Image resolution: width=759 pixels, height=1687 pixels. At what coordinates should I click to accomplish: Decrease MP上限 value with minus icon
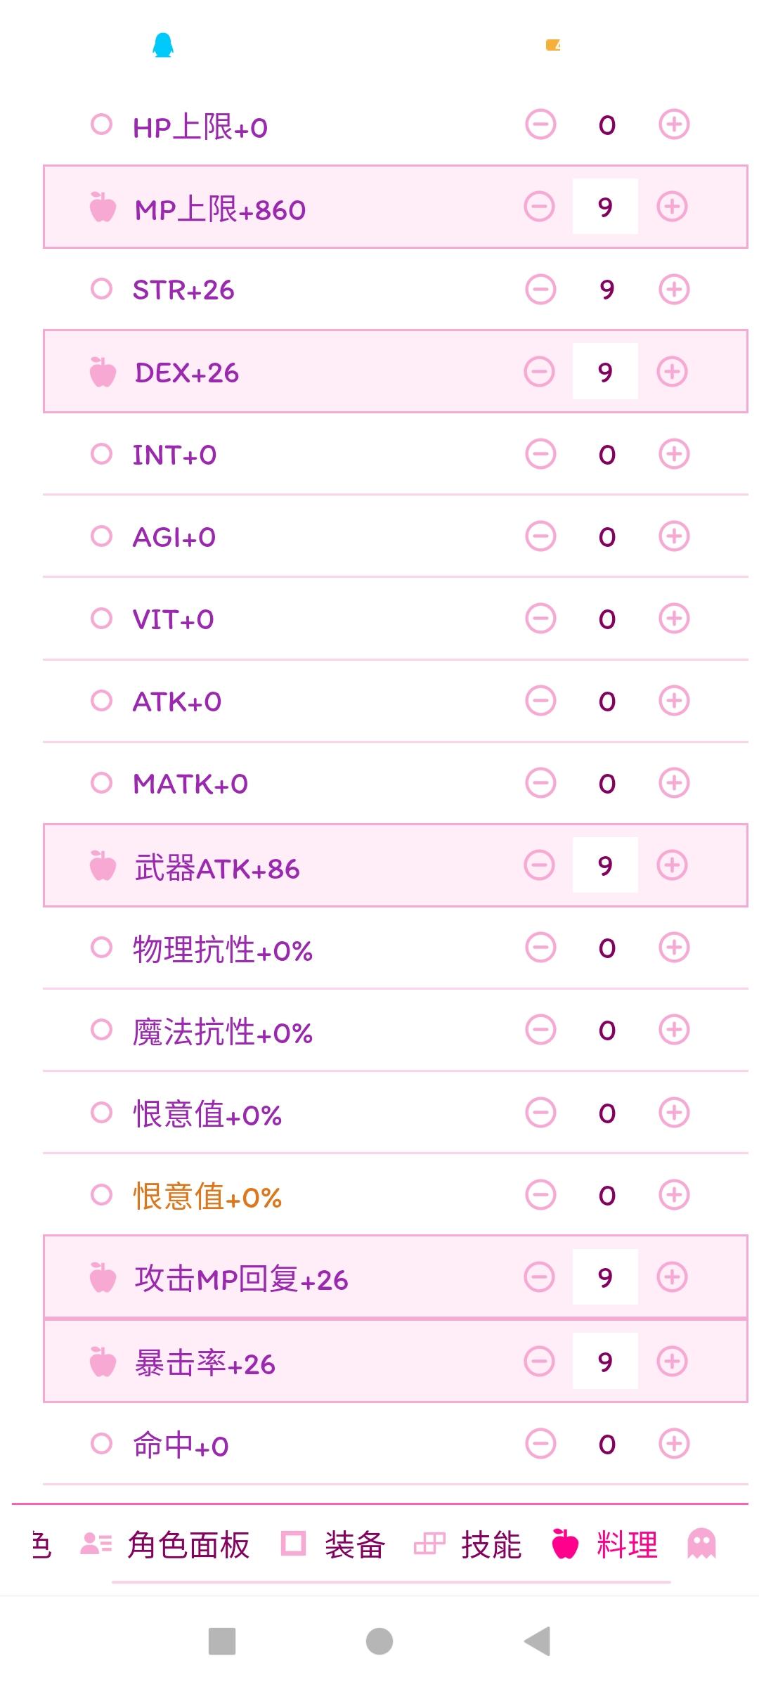[540, 207]
